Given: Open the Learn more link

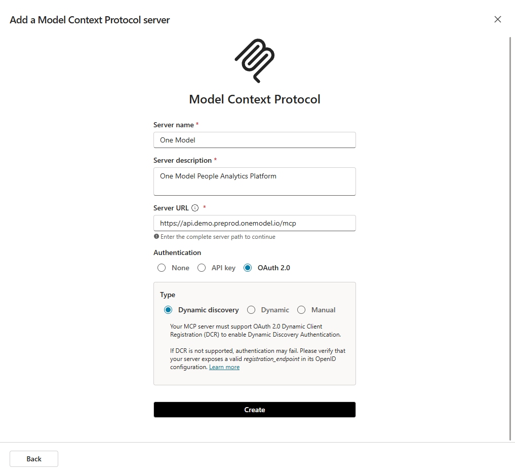Looking at the screenshot, I should (x=224, y=367).
